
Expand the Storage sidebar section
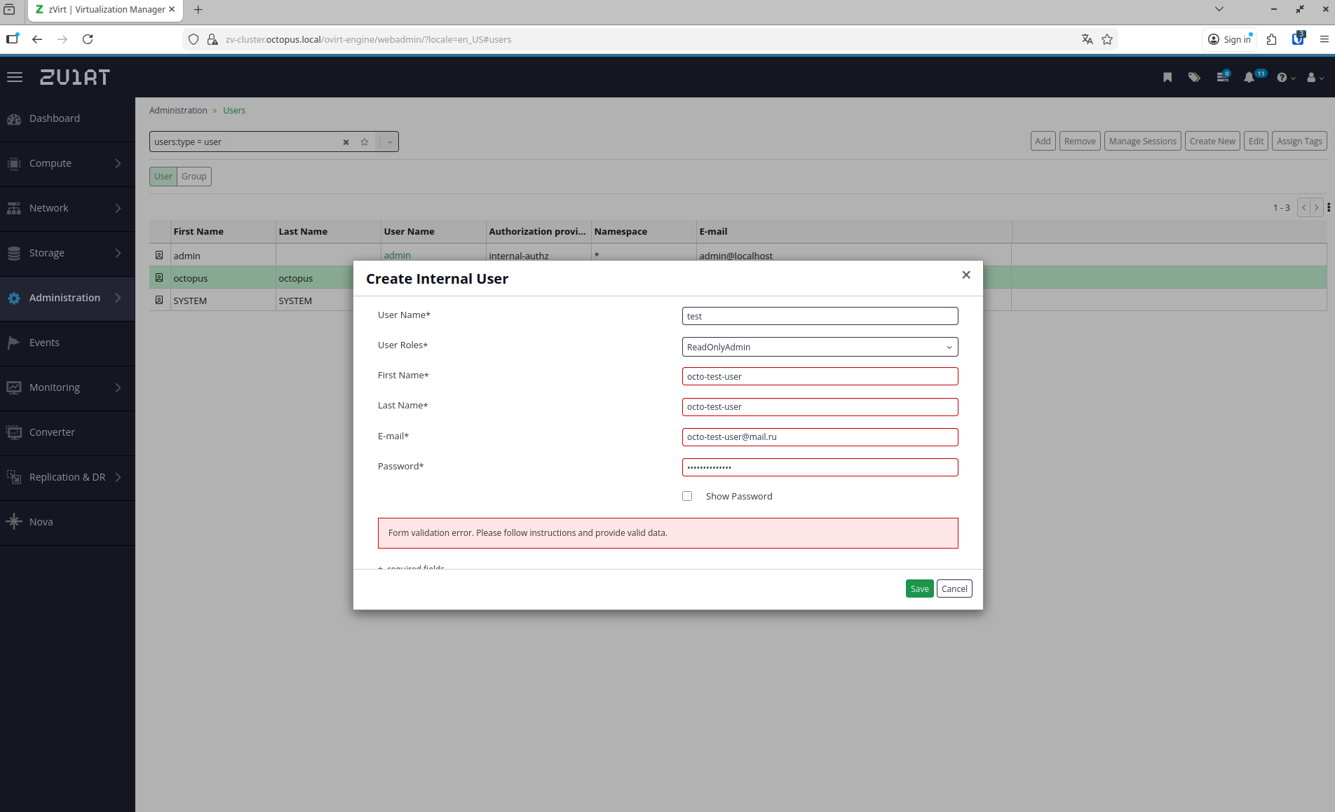pyautogui.click(x=67, y=253)
